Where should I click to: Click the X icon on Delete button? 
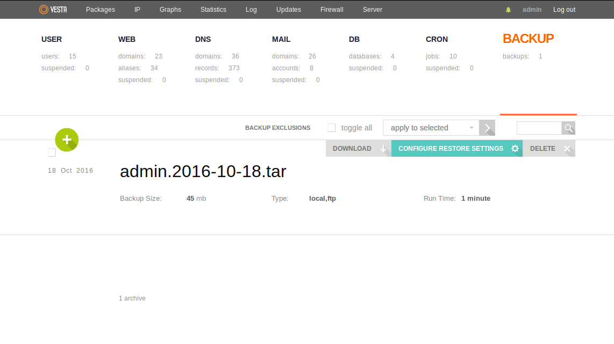coord(567,149)
